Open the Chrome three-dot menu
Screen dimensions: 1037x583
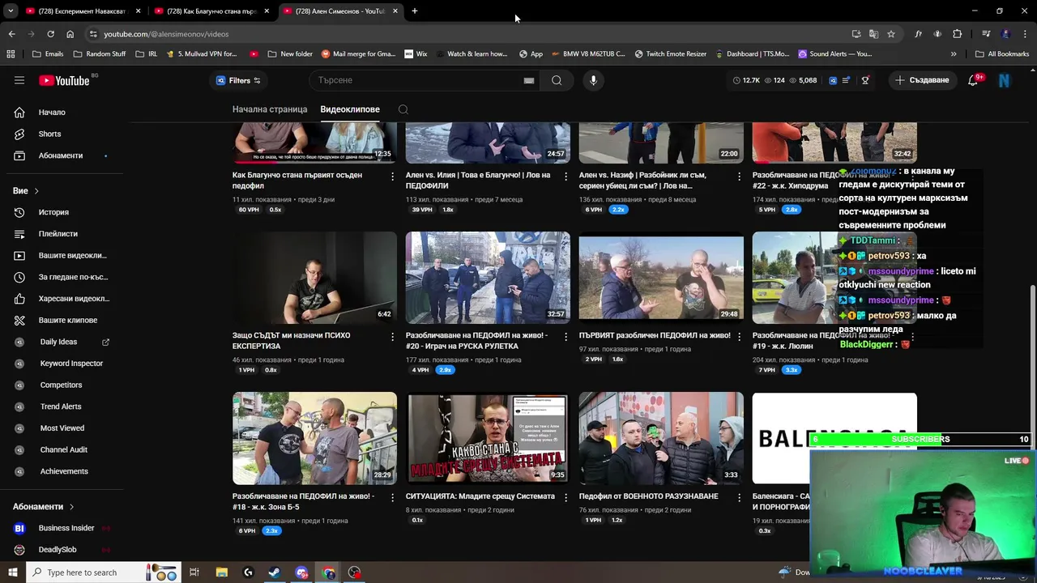(1026, 34)
